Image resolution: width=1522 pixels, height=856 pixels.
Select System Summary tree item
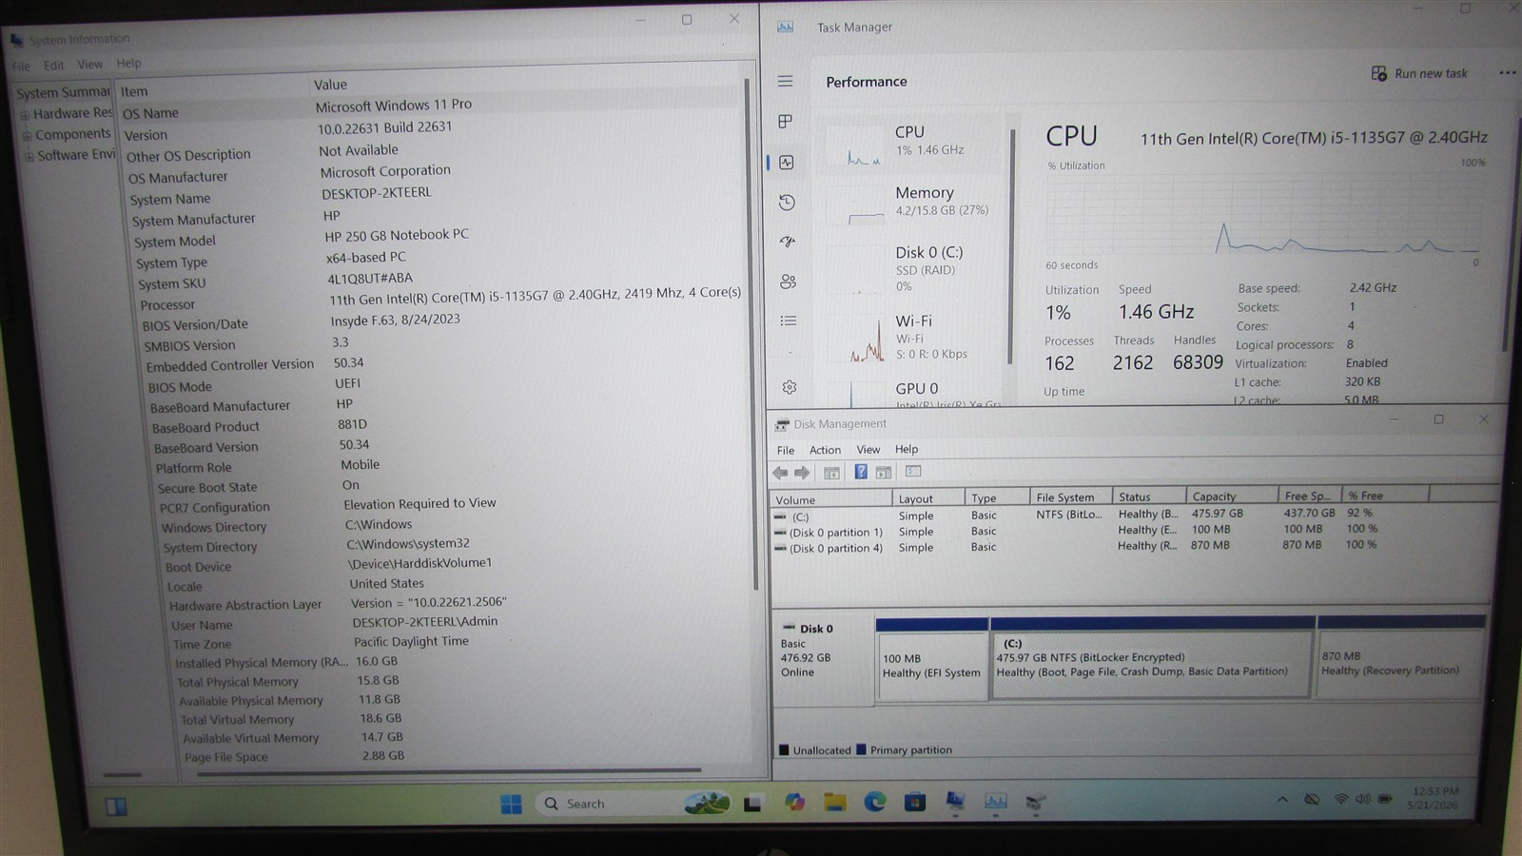click(x=63, y=92)
